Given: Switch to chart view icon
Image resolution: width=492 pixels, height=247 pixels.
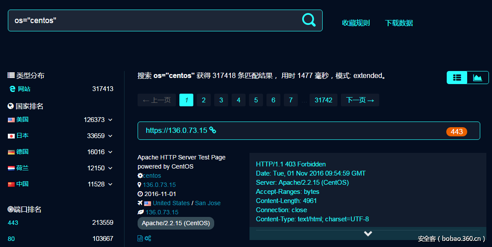Looking at the screenshot, I should [478, 78].
